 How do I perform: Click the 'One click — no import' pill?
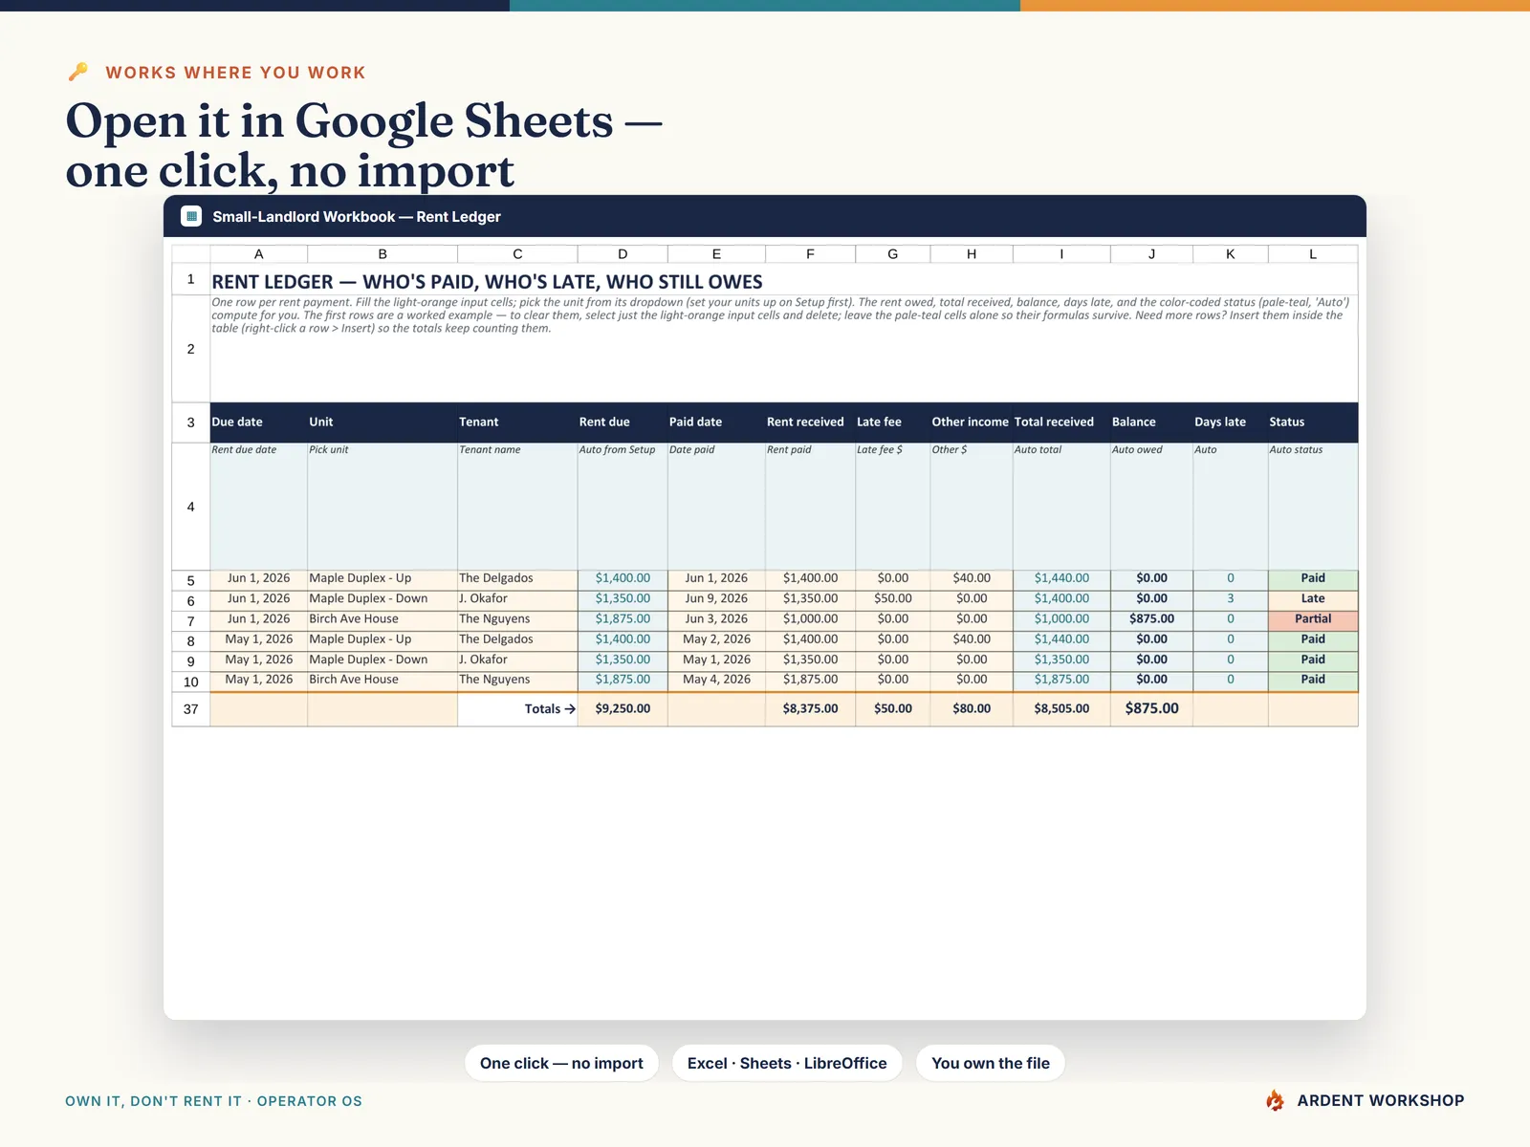561,1063
